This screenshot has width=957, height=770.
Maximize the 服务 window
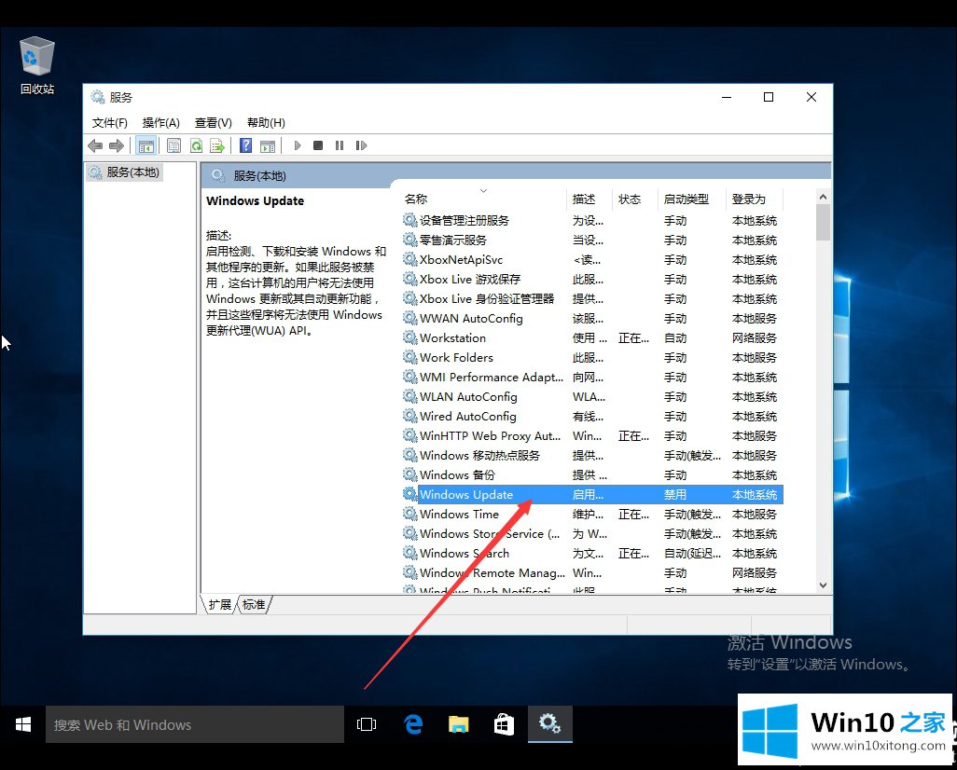[x=769, y=97]
